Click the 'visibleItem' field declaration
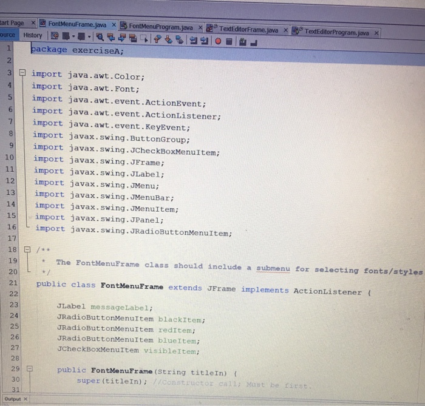The height and width of the screenshot is (406, 425). click(x=128, y=350)
